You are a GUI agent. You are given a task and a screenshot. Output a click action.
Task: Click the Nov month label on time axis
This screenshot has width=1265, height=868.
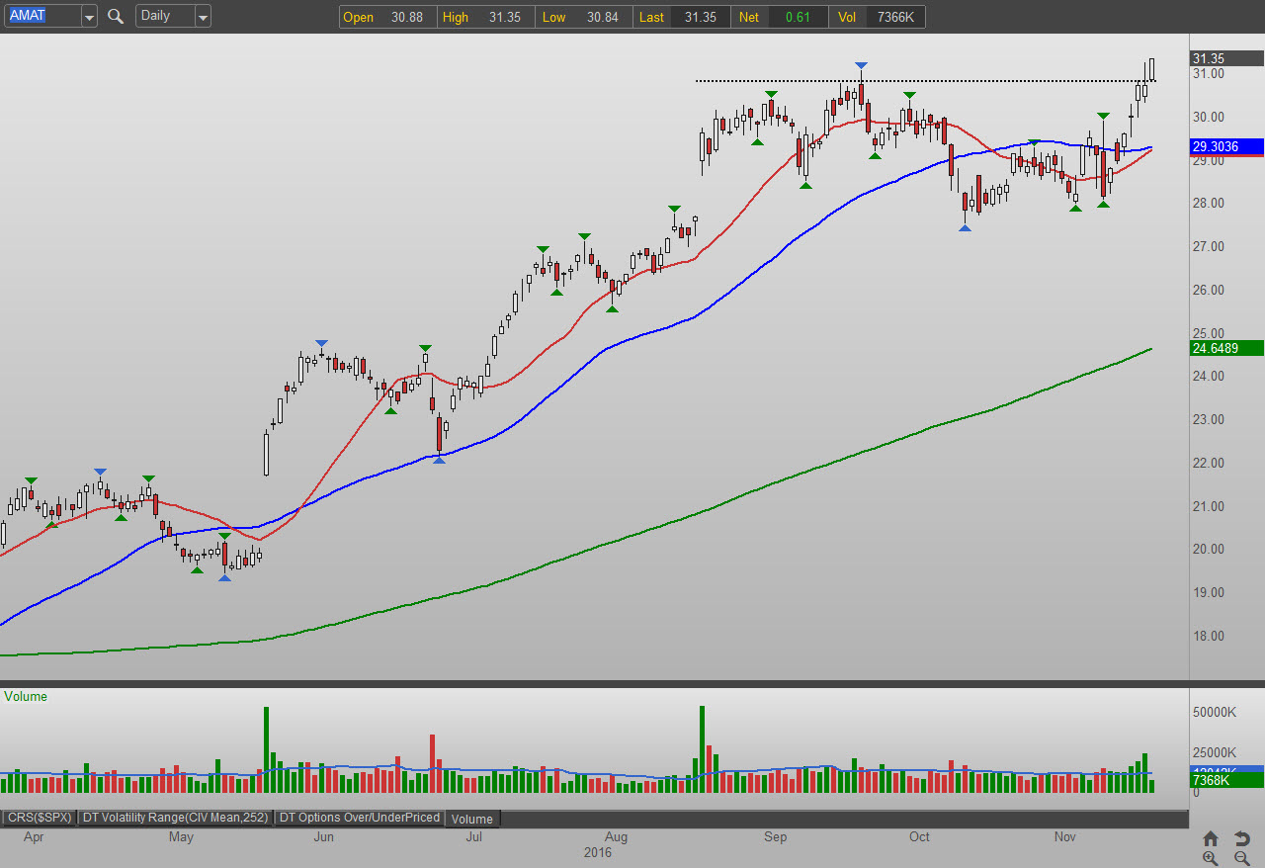point(1065,837)
